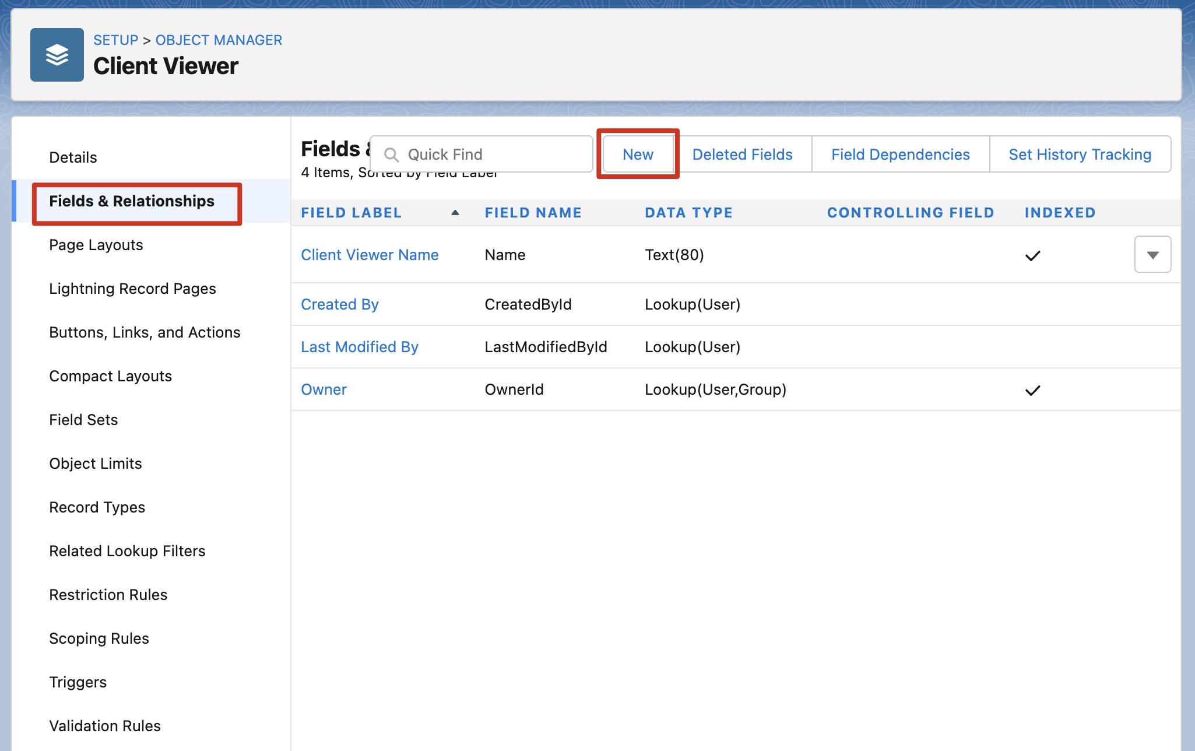
Task: Sort by FIELD LABEL column header
Action: click(x=351, y=213)
